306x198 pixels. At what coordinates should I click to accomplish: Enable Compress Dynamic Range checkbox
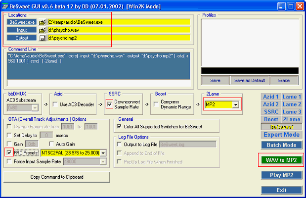point(156,104)
